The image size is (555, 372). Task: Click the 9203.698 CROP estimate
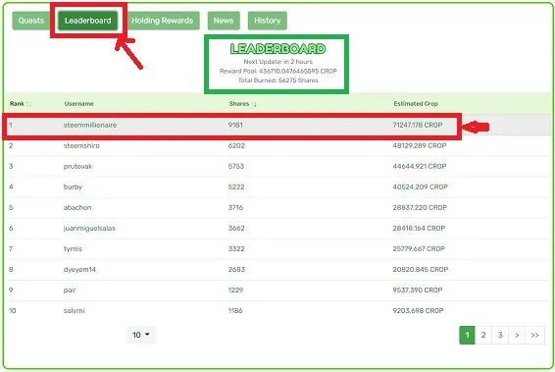(418, 311)
